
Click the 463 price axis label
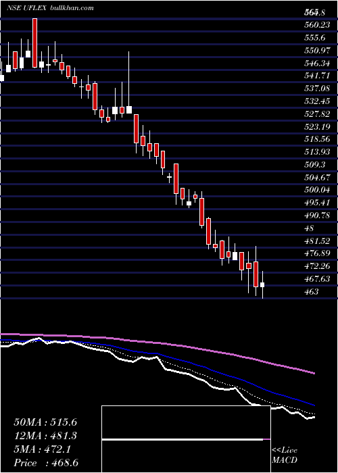(x=311, y=293)
